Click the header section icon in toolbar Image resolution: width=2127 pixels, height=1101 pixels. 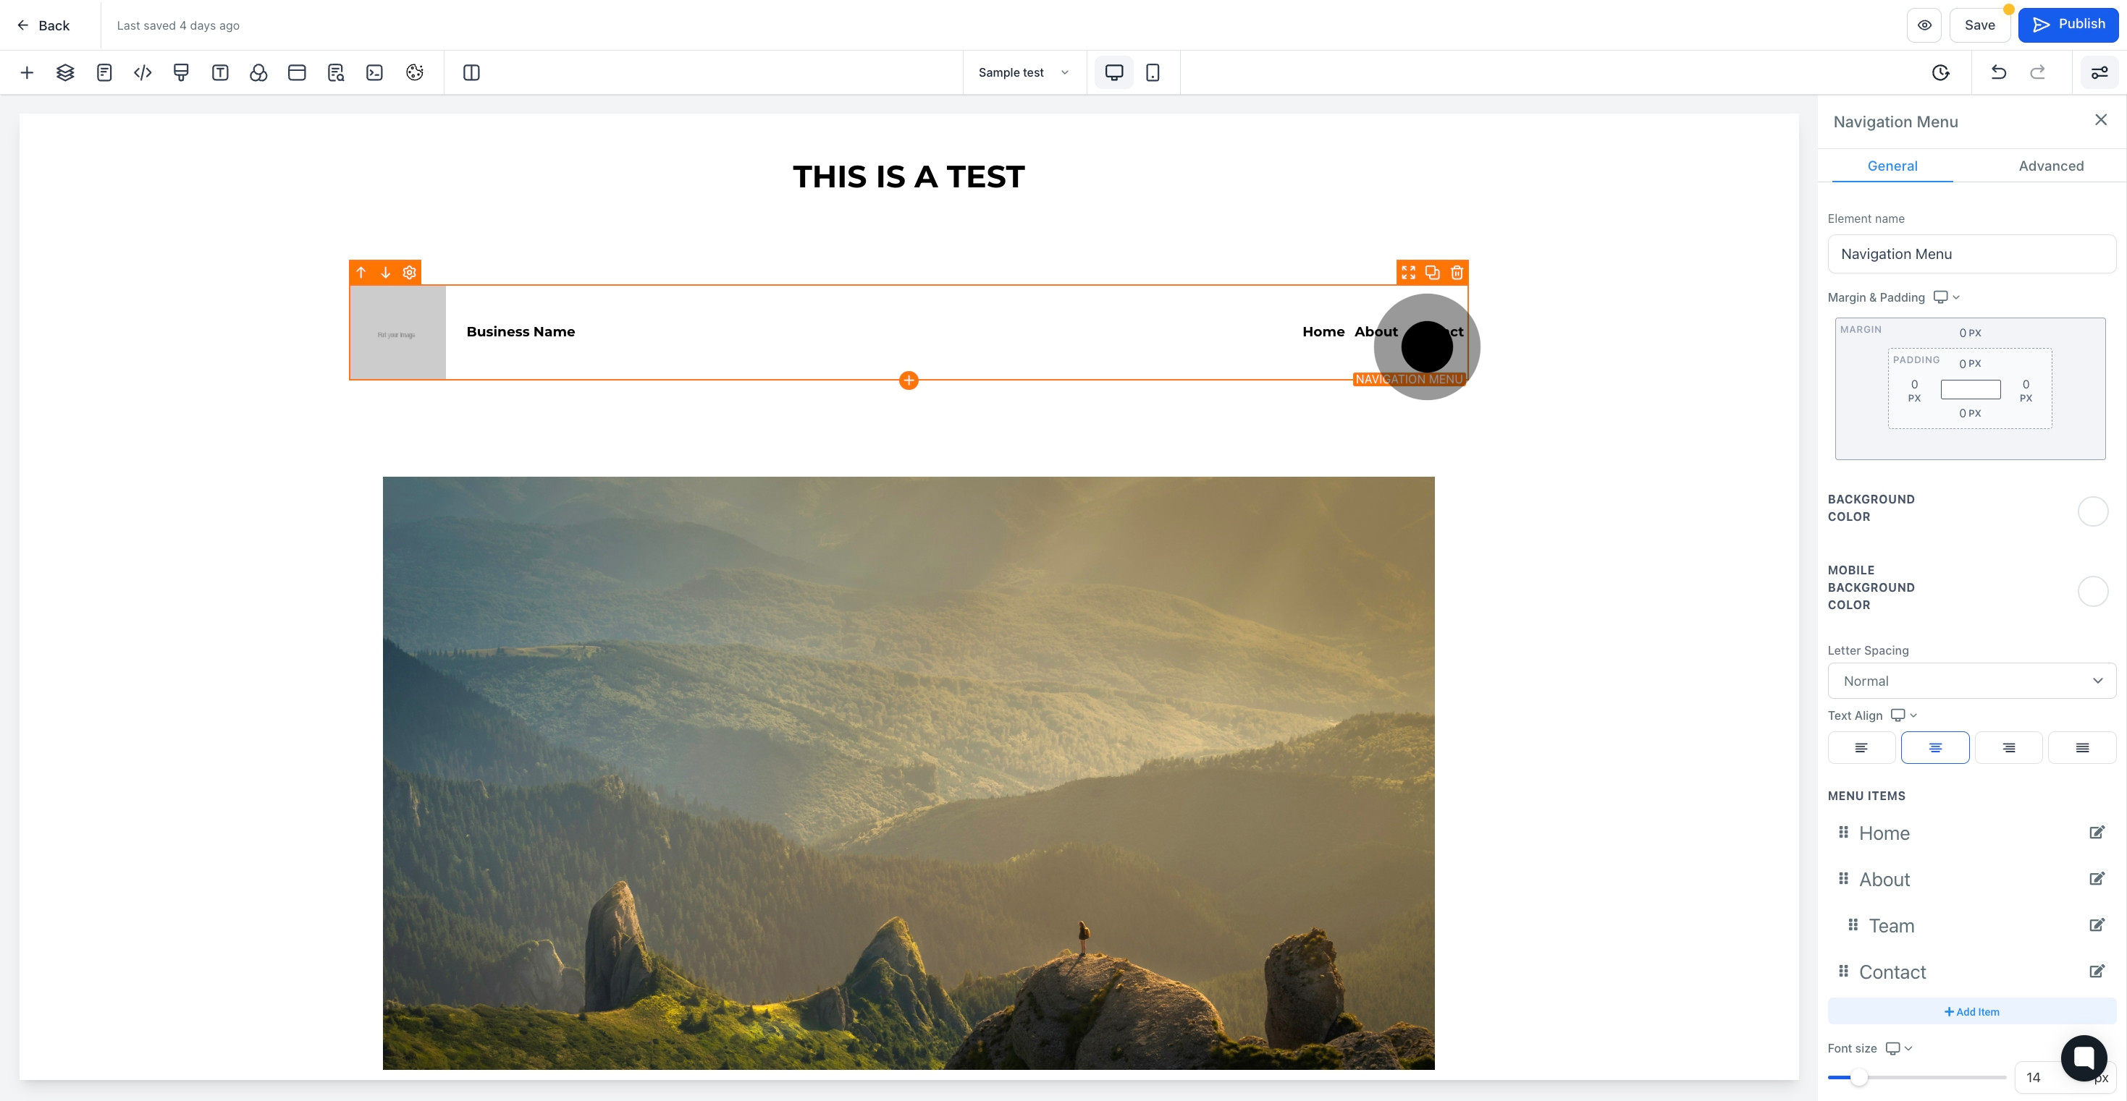pos(298,72)
